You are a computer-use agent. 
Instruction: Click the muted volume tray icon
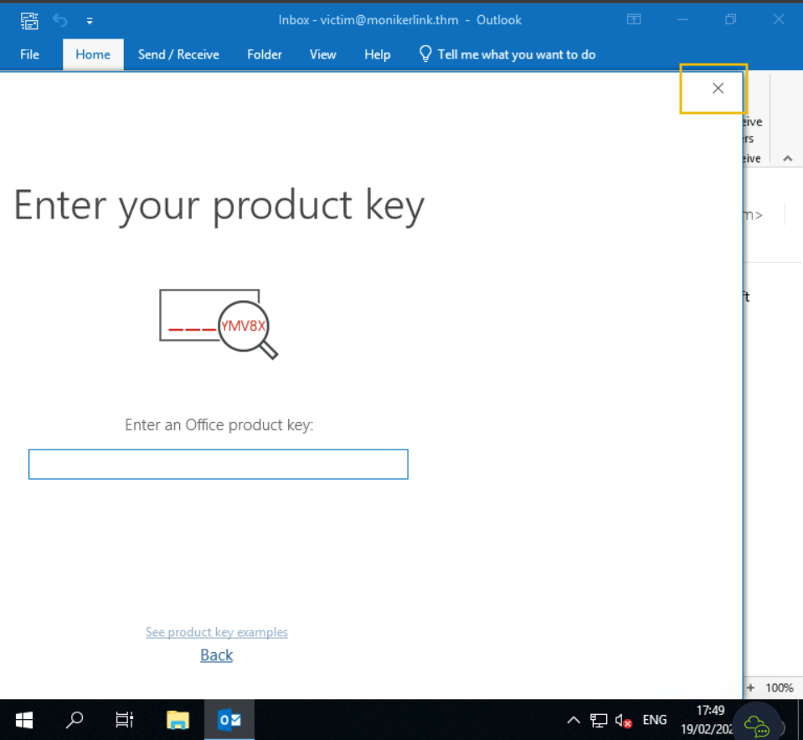pyautogui.click(x=623, y=721)
